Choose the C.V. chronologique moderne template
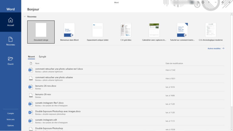The width and height of the screenshot is (233, 131). coord(211,32)
